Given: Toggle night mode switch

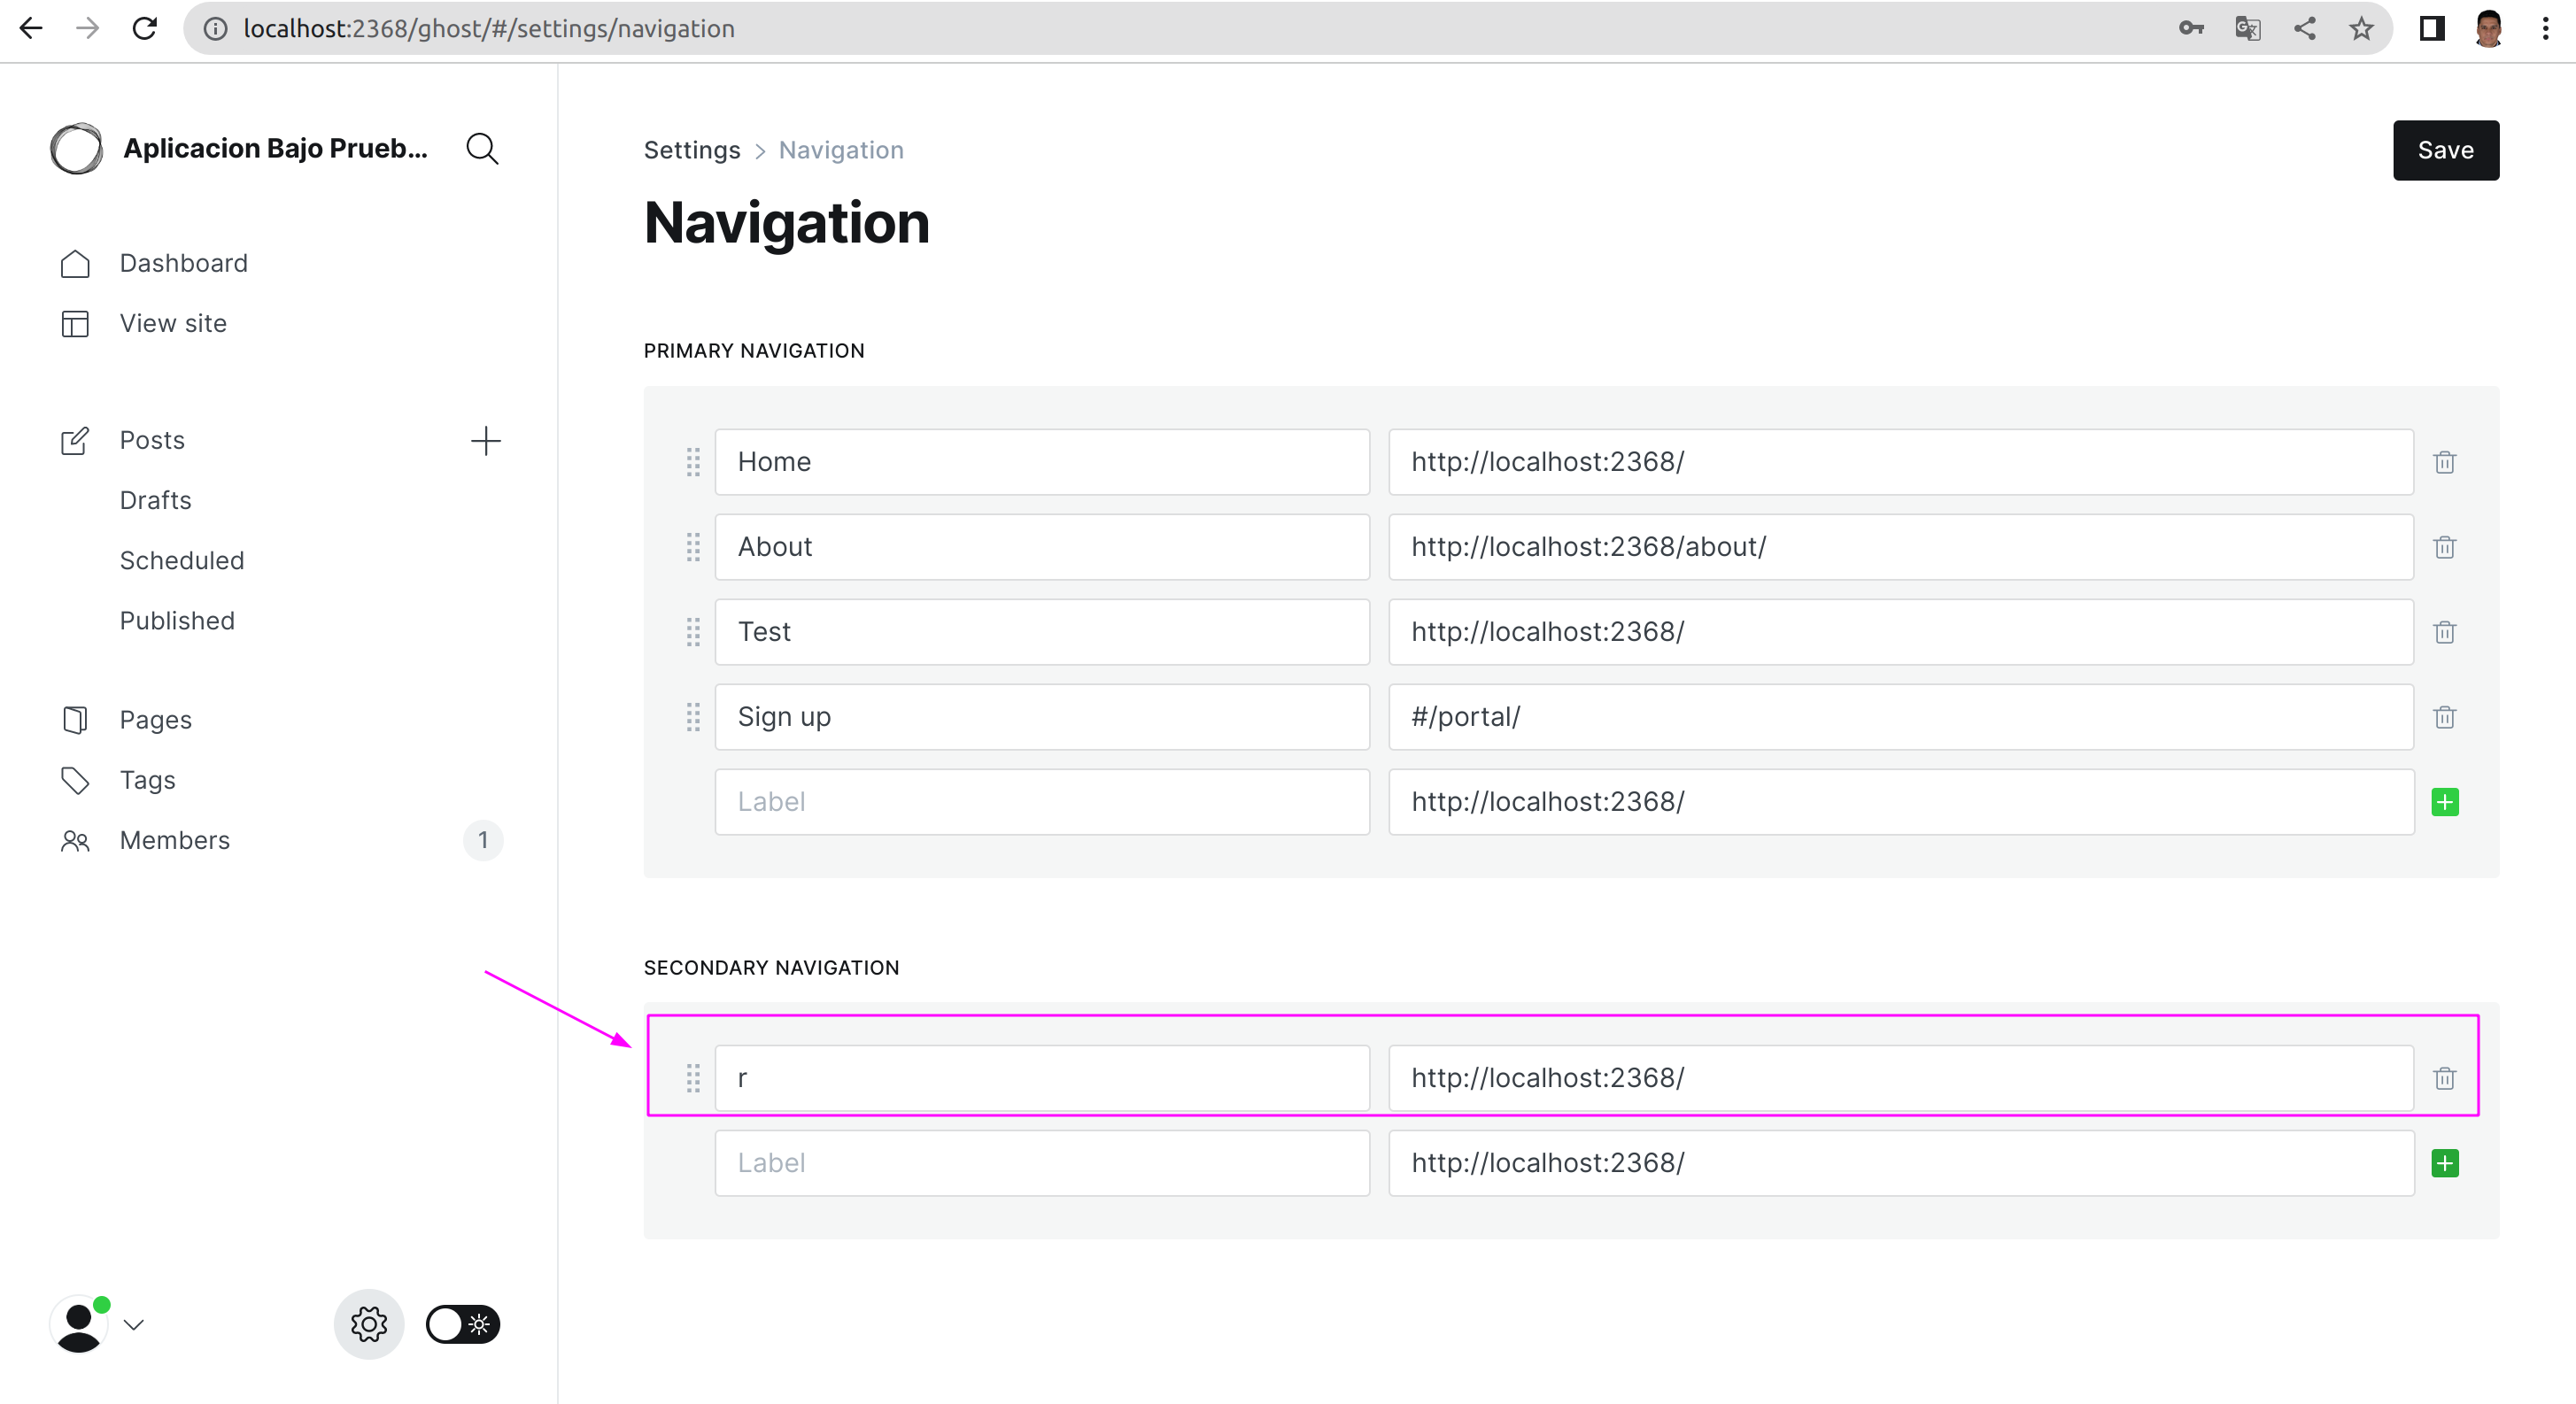Looking at the screenshot, I should click(x=462, y=1324).
